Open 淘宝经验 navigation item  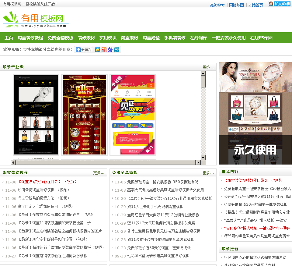coord(151,38)
